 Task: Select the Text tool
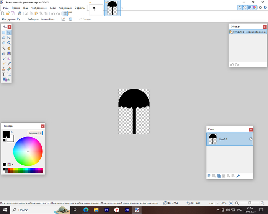(4, 74)
